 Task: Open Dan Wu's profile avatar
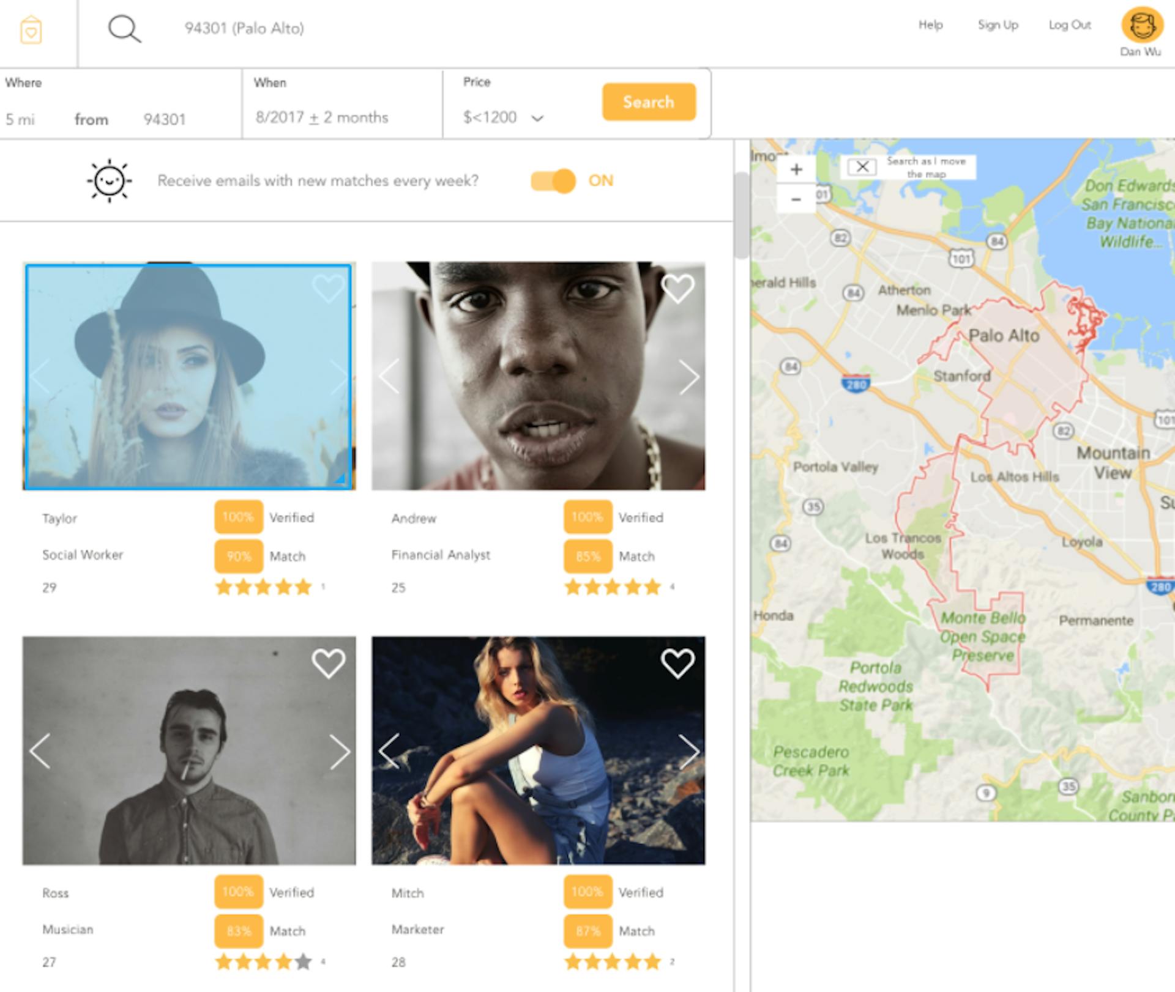[1141, 26]
